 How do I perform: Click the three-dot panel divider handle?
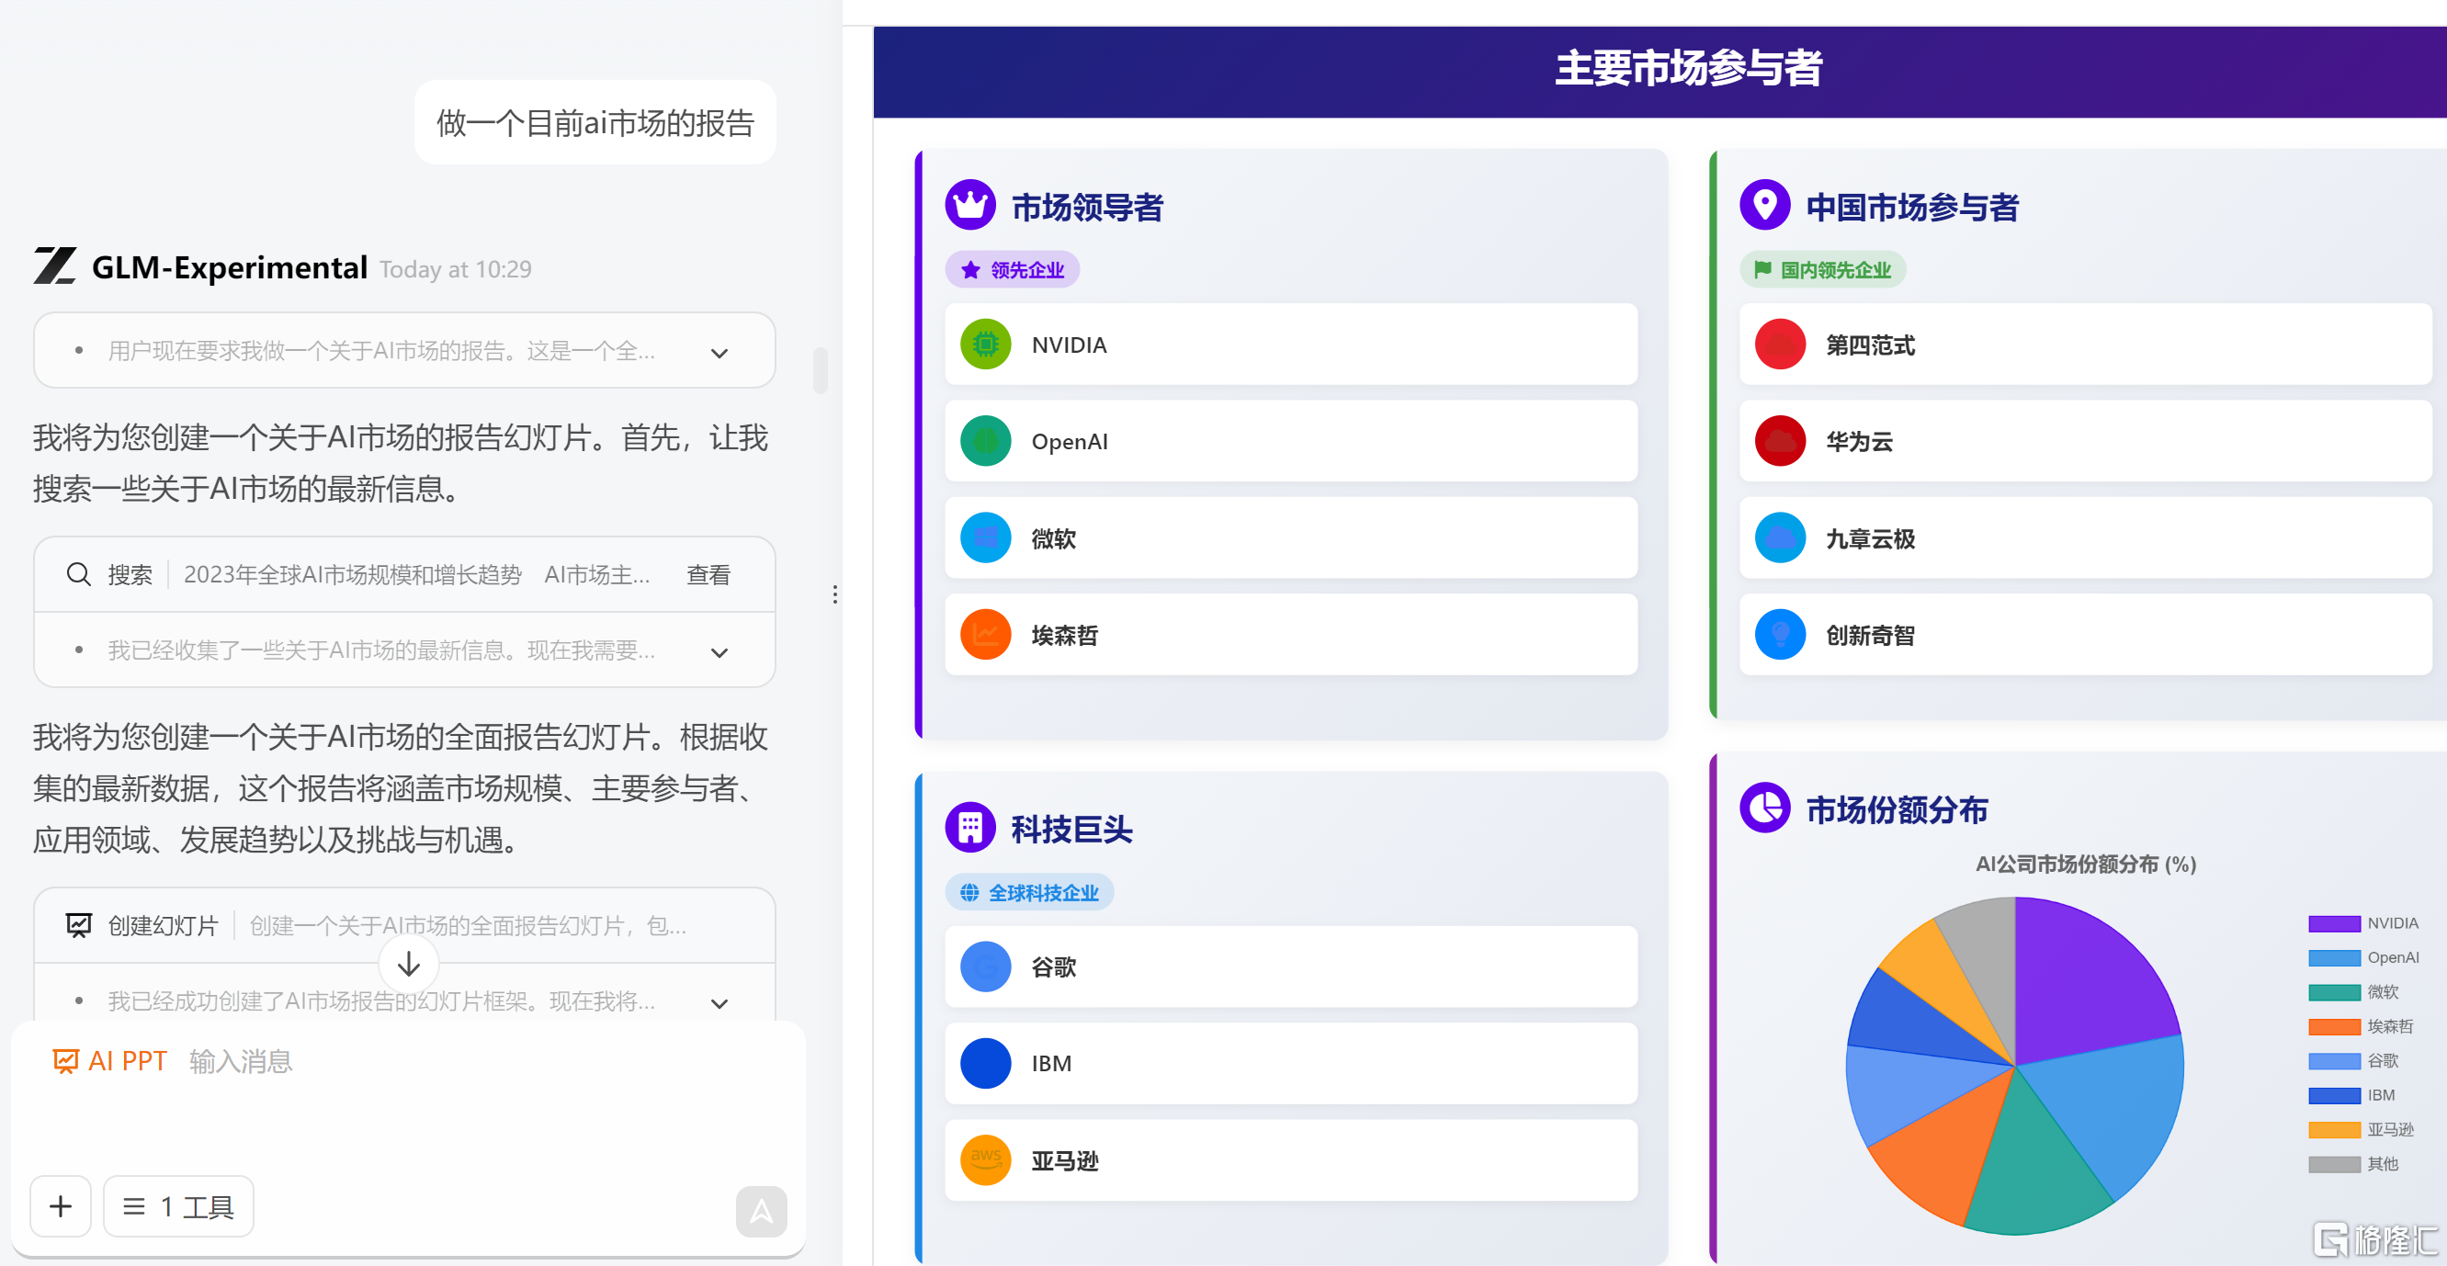click(x=834, y=594)
